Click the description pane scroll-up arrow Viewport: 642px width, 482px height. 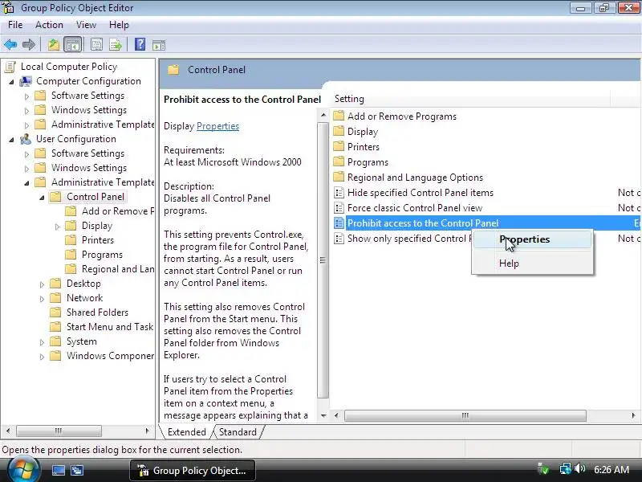pos(323,115)
